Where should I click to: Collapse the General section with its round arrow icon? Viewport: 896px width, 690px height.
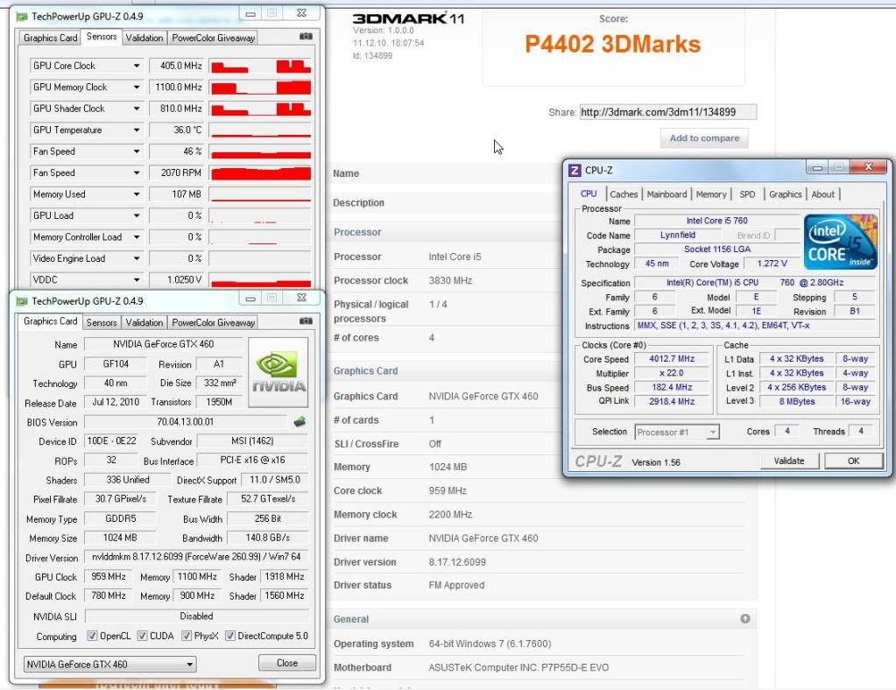[745, 618]
